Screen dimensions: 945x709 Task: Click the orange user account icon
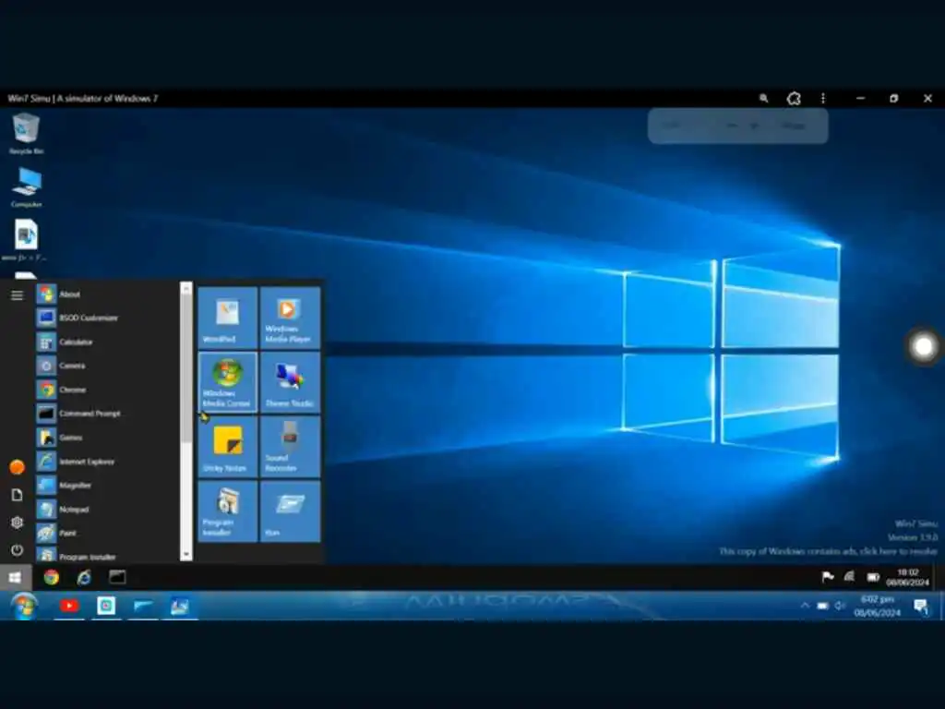pyautogui.click(x=17, y=467)
